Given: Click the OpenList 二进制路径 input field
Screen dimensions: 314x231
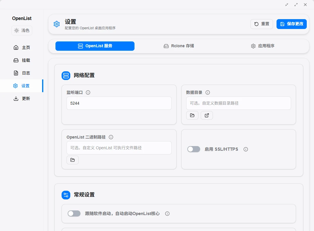Looking at the screenshot, I should pyautogui.click(x=119, y=148).
